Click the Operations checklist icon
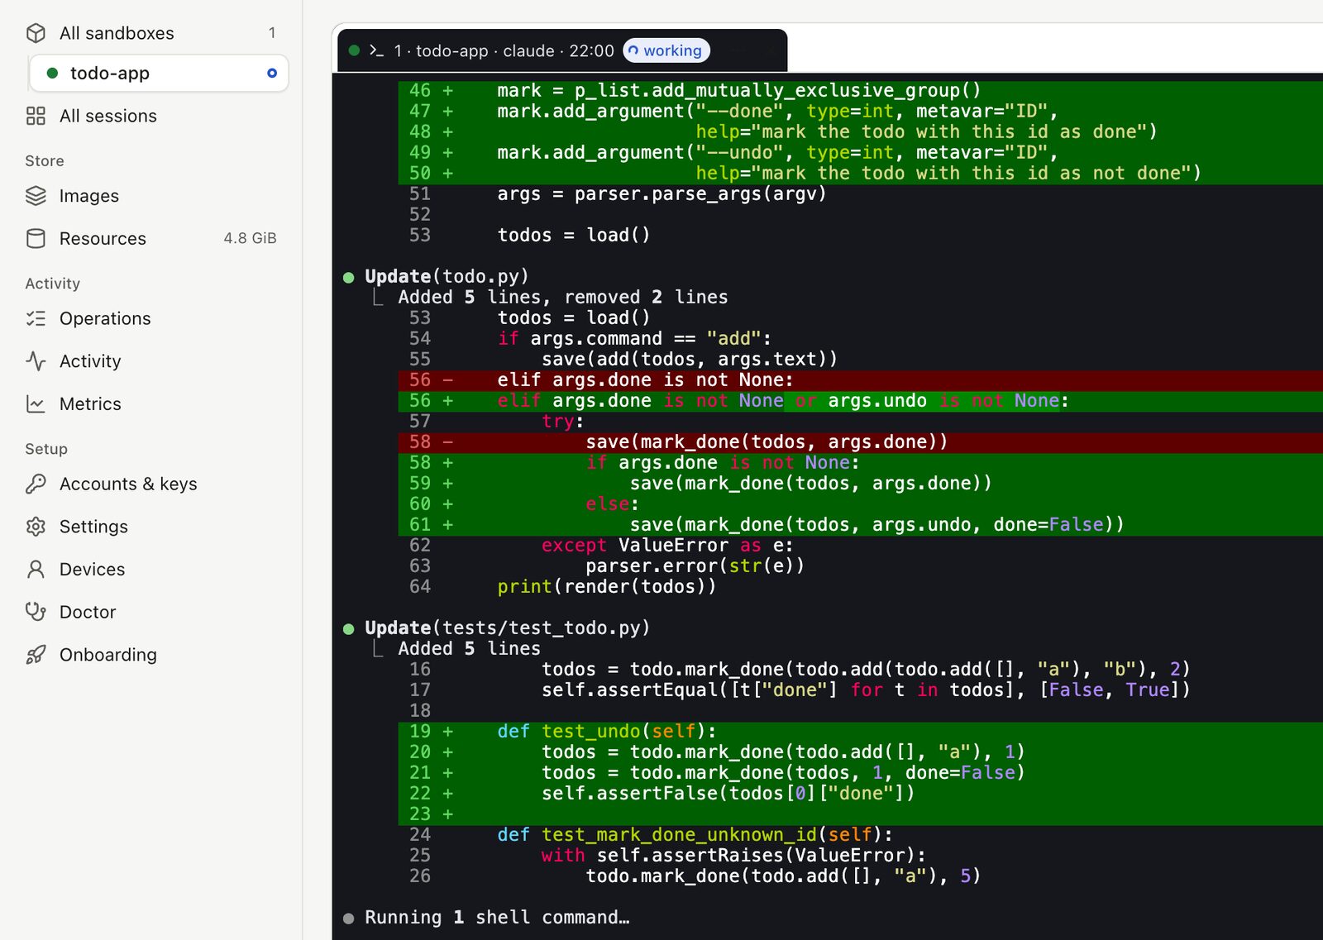Viewport: 1323px width, 940px height. (x=36, y=318)
